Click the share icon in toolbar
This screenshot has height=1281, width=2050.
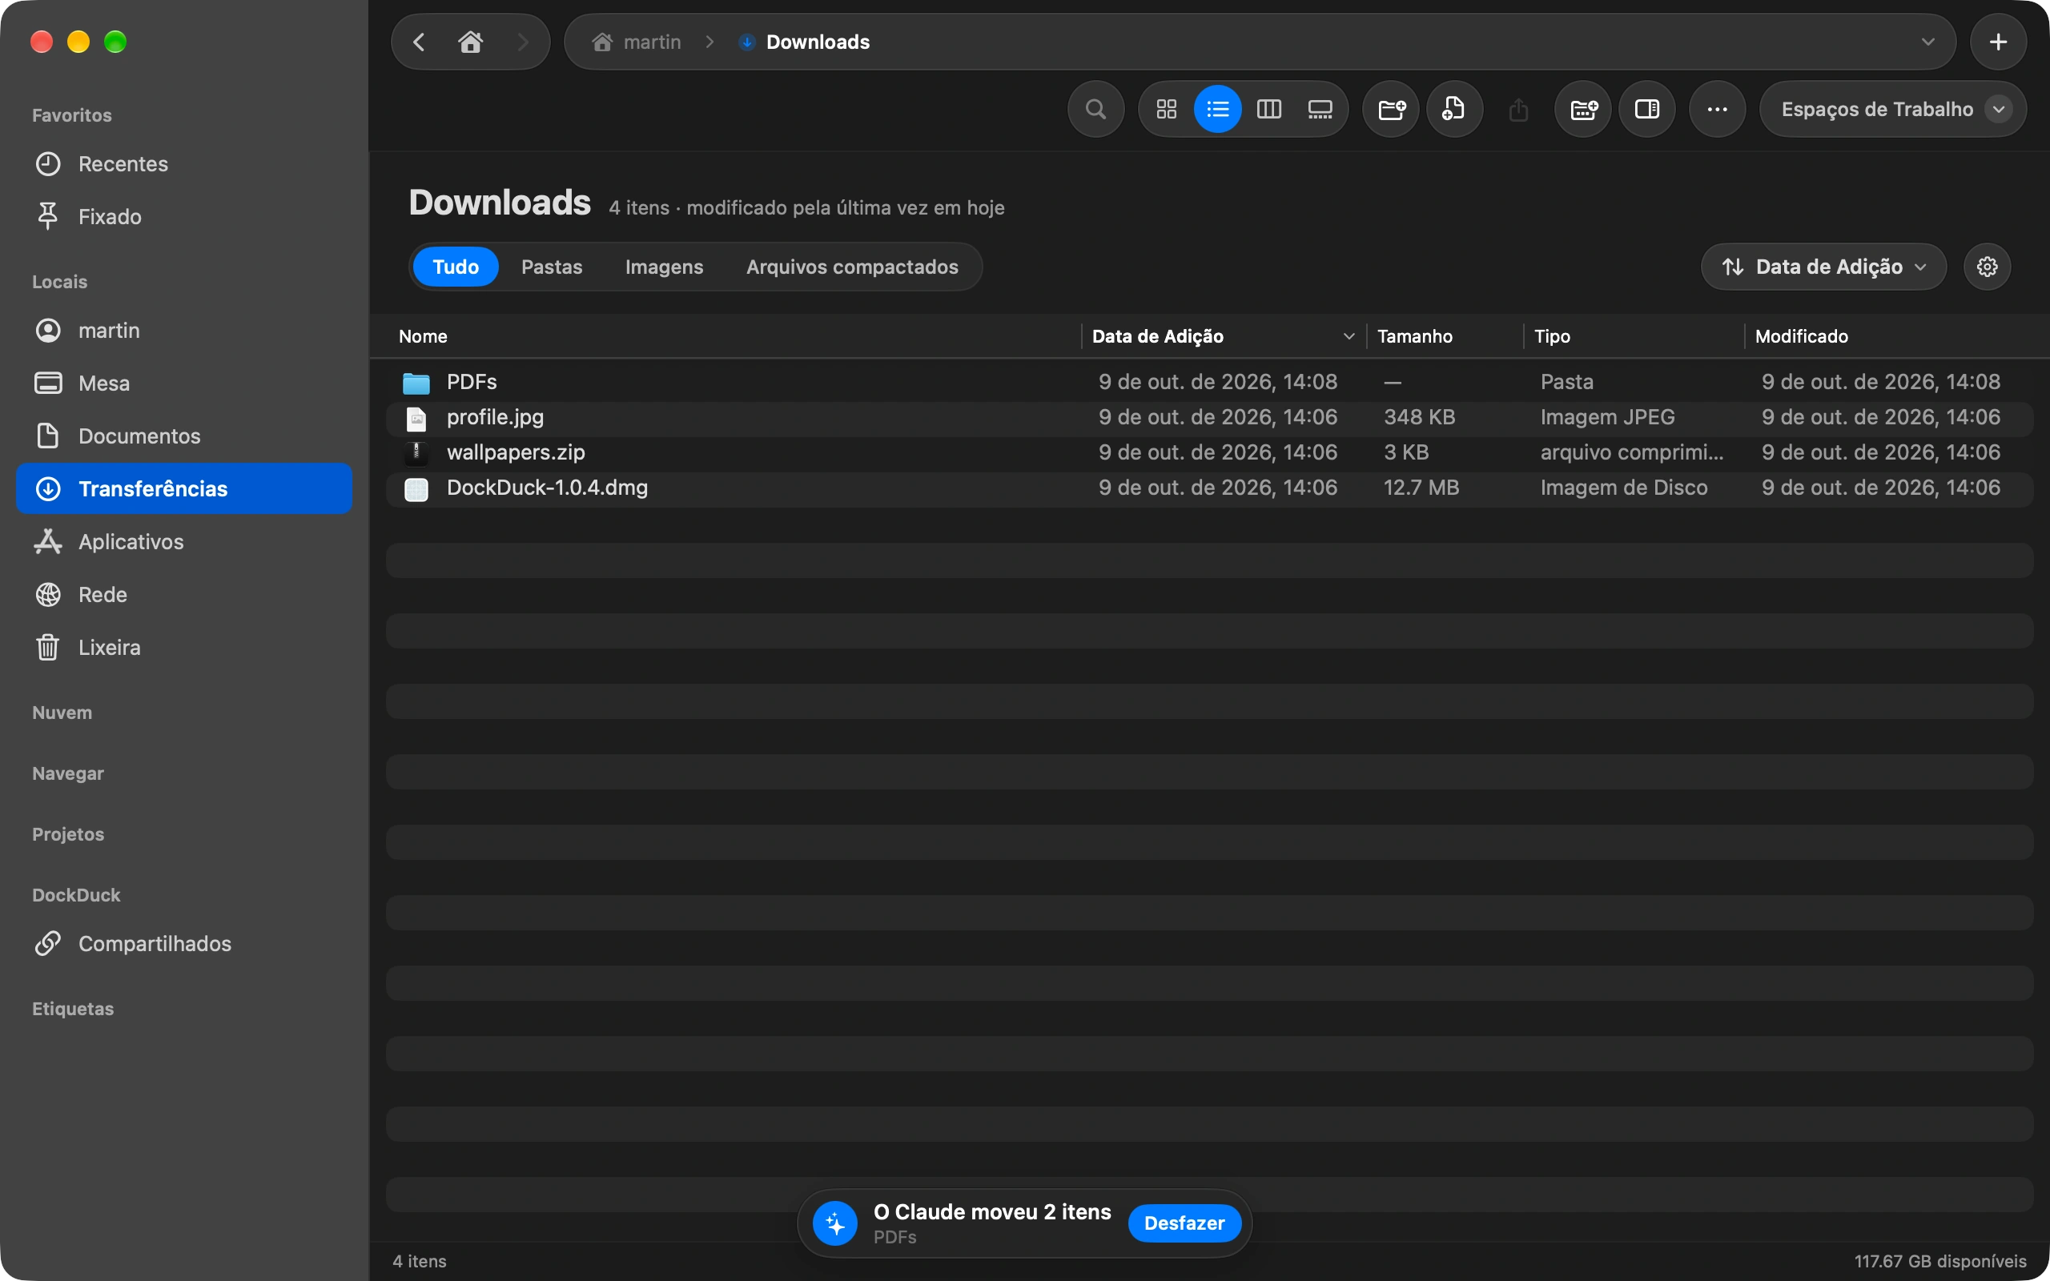[1518, 110]
